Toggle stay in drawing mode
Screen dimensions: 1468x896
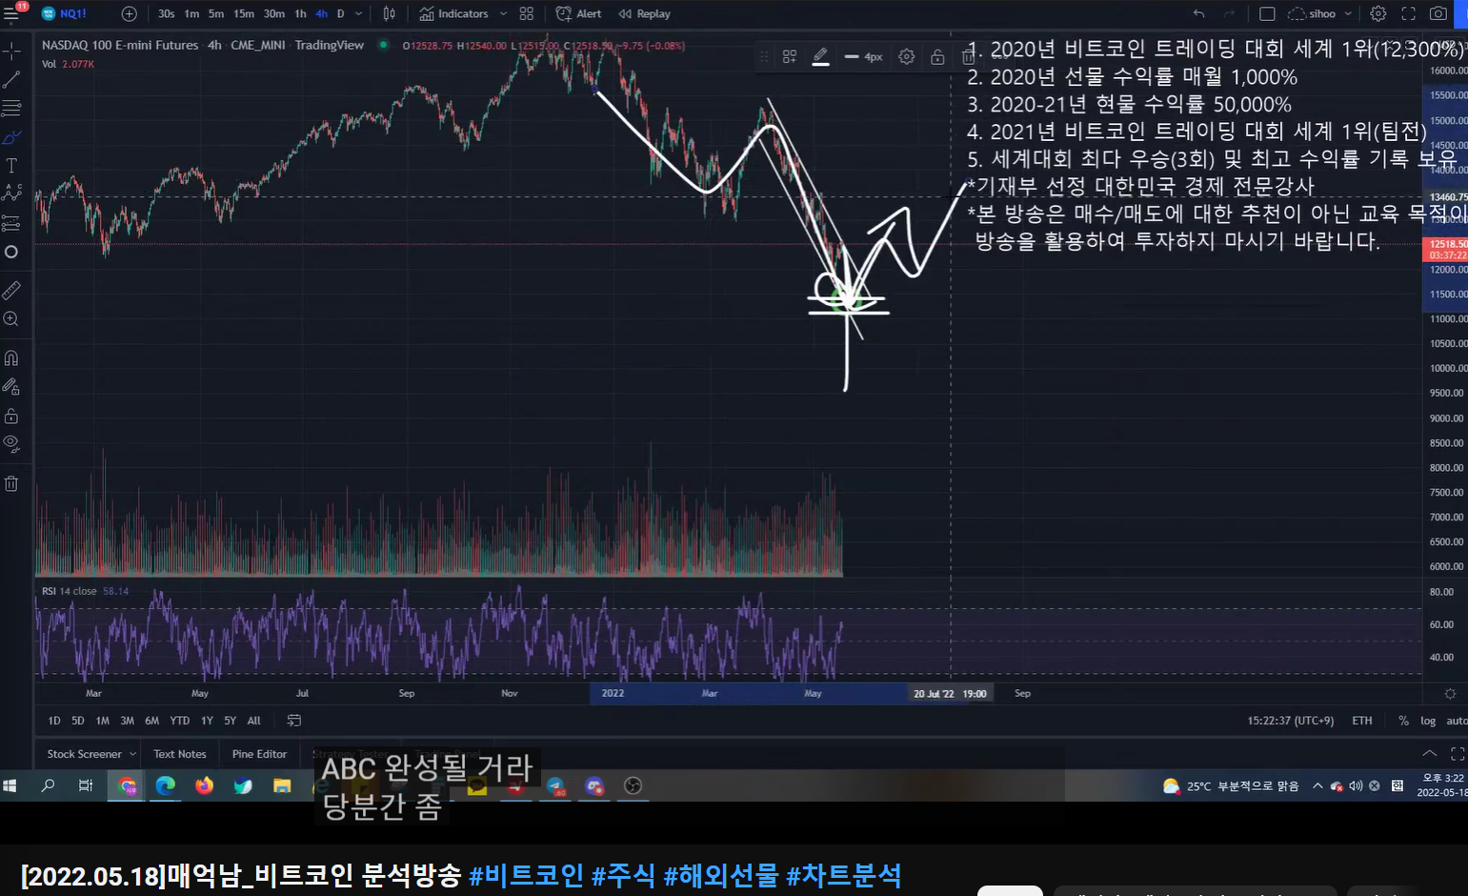(x=11, y=387)
